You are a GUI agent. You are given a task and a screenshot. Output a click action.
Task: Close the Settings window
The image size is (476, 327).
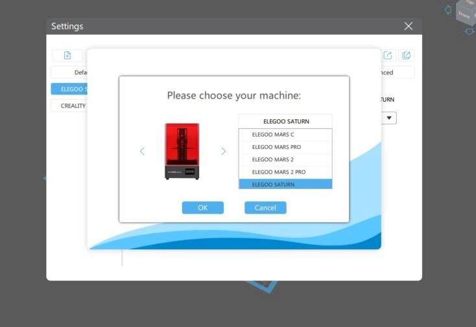pos(409,26)
